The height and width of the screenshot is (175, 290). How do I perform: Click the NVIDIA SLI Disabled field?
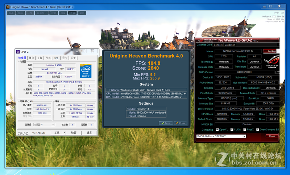pos(247,125)
